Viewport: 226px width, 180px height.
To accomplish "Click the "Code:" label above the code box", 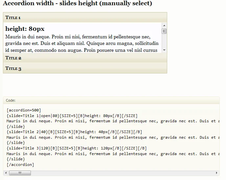I will pos(11,100).
